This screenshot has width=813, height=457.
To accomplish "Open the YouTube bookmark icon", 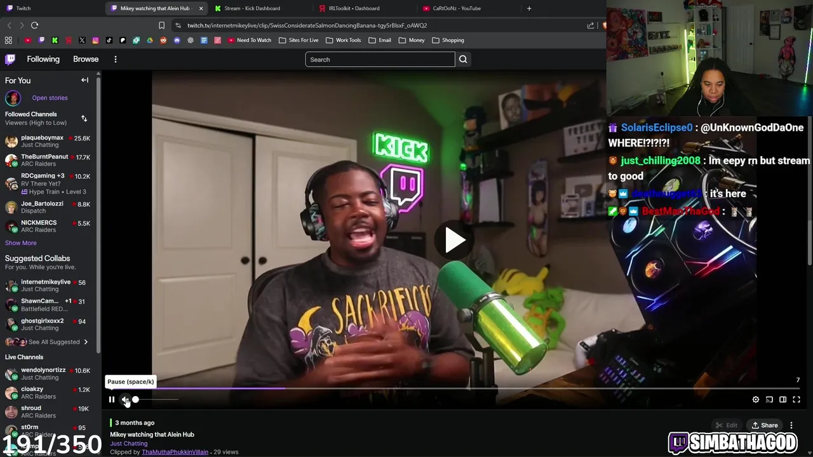I will pos(28,40).
